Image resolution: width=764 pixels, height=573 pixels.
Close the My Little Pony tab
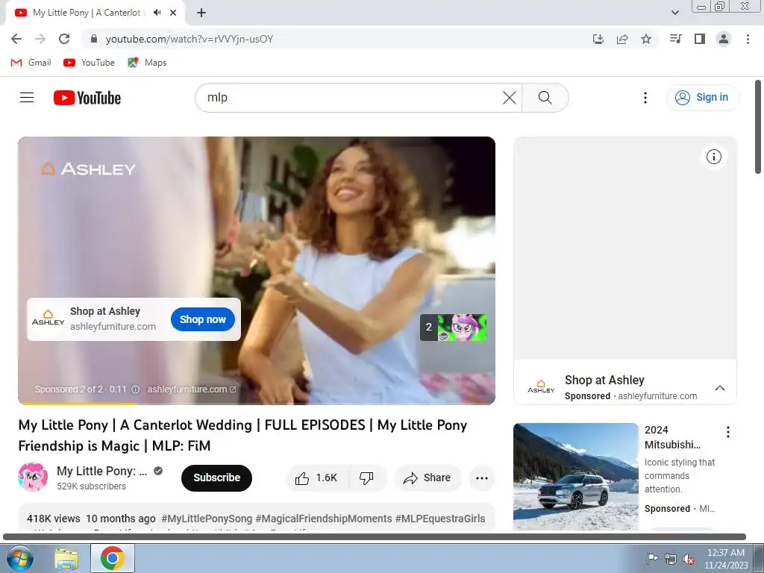173,13
